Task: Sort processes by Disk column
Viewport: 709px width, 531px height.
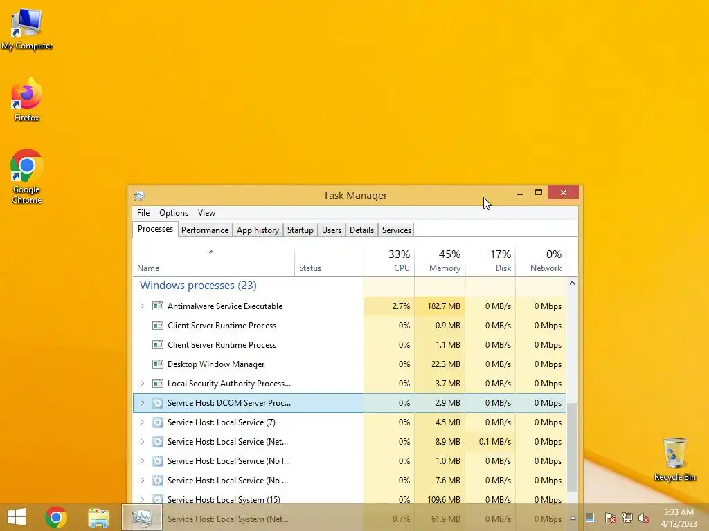Action: (491, 261)
